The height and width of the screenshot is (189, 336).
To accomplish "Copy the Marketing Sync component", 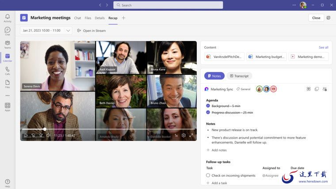I will click(x=317, y=89).
